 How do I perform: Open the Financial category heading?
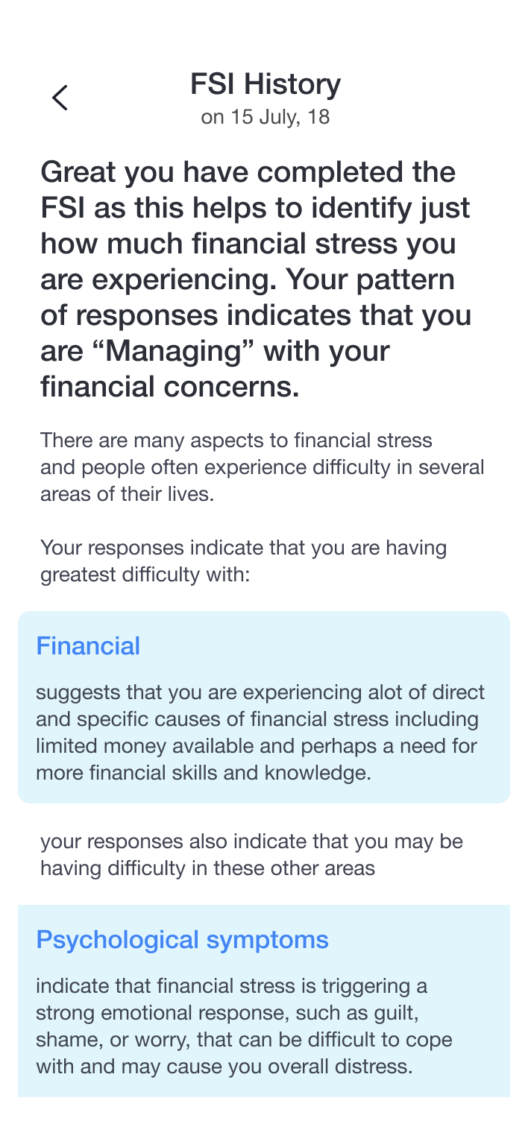point(88,645)
